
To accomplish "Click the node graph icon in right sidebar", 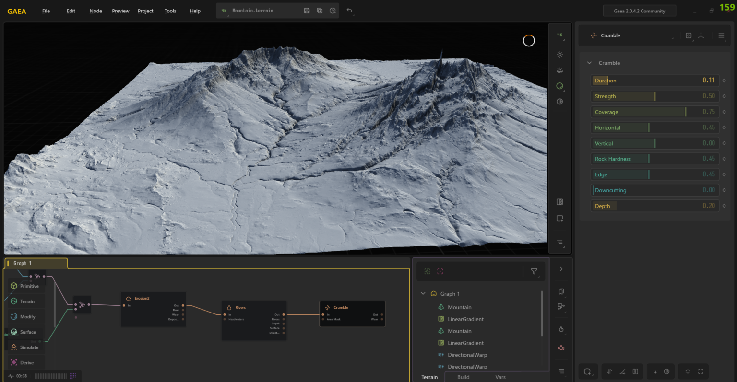I will pos(561,306).
